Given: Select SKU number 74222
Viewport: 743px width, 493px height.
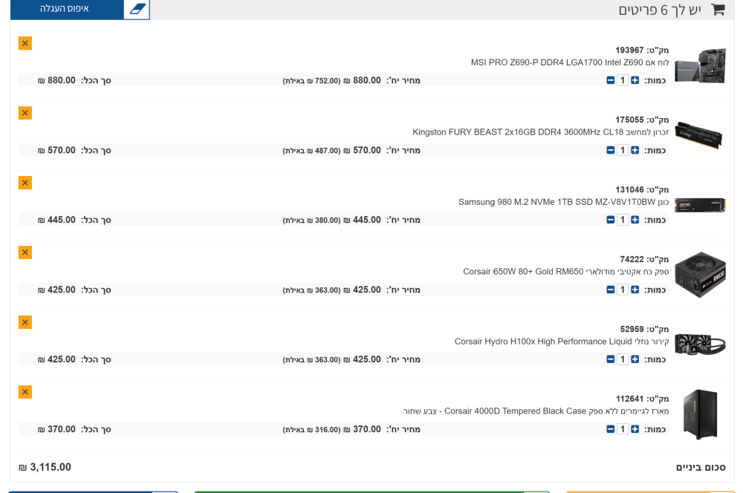Looking at the screenshot, I should (x=632, y=259).
